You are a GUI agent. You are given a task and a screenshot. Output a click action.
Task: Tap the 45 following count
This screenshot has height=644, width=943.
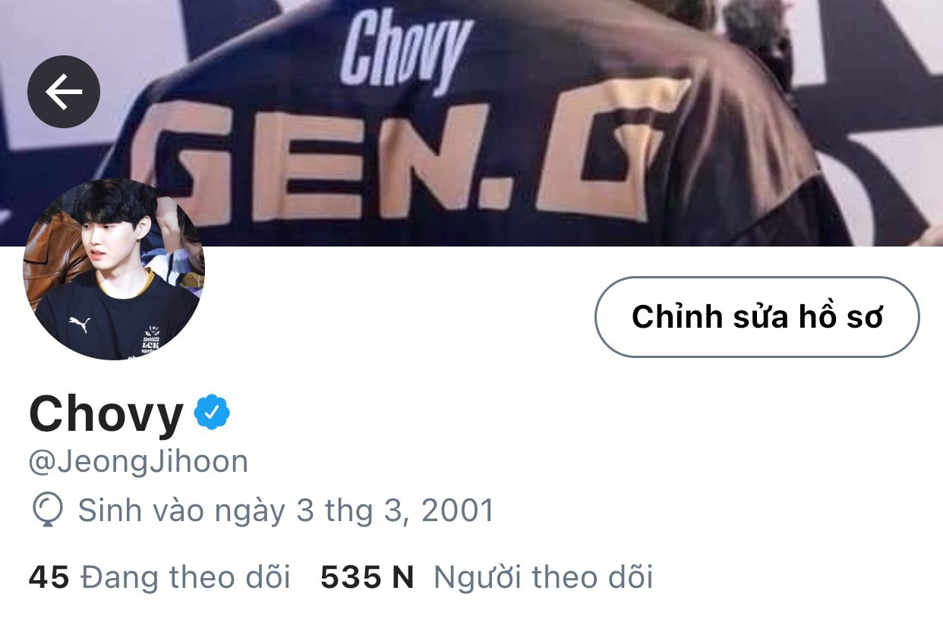[x=49, y=577]
